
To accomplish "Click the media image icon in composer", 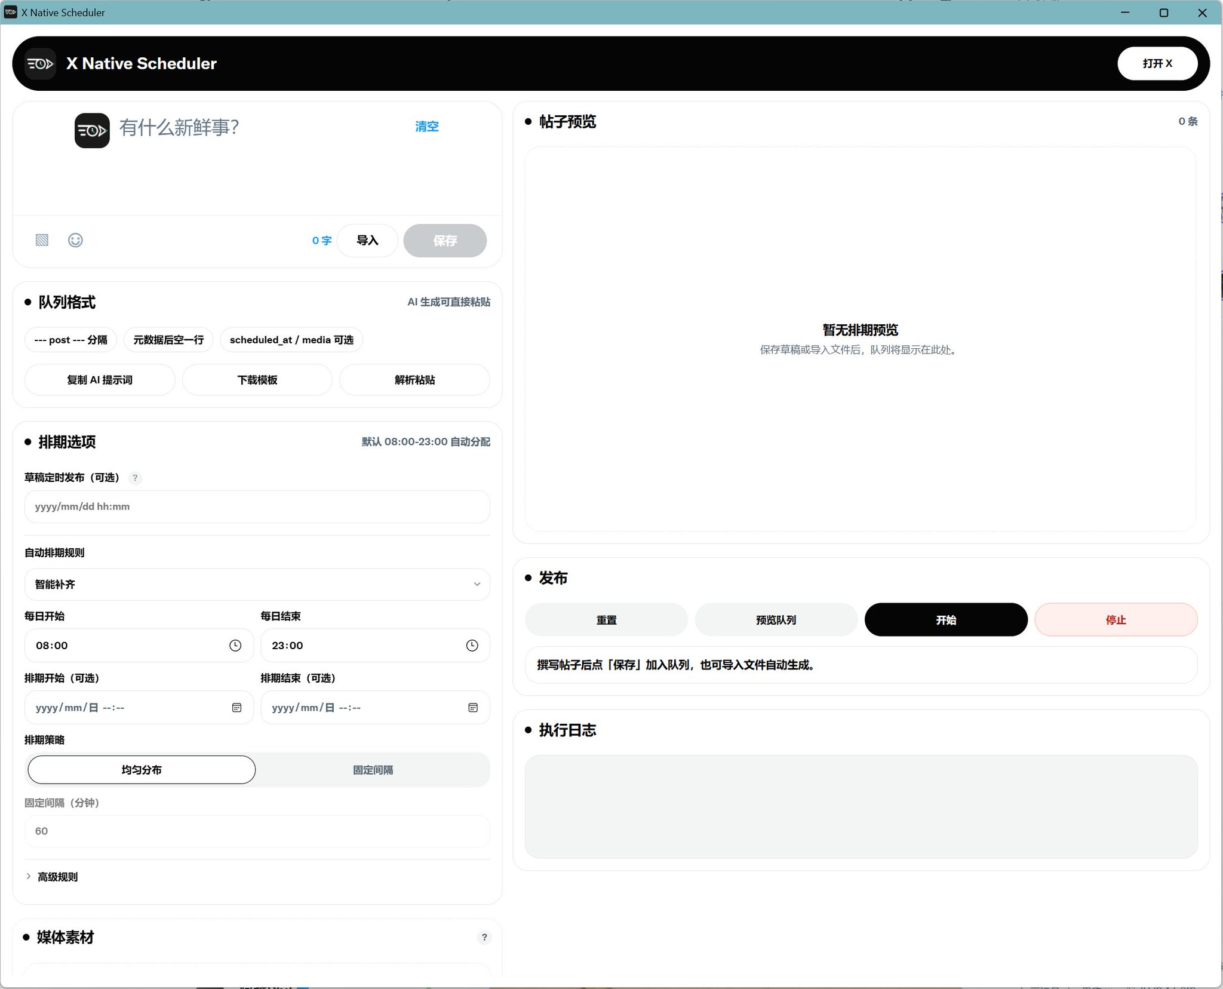I will [x=42, y=240].
